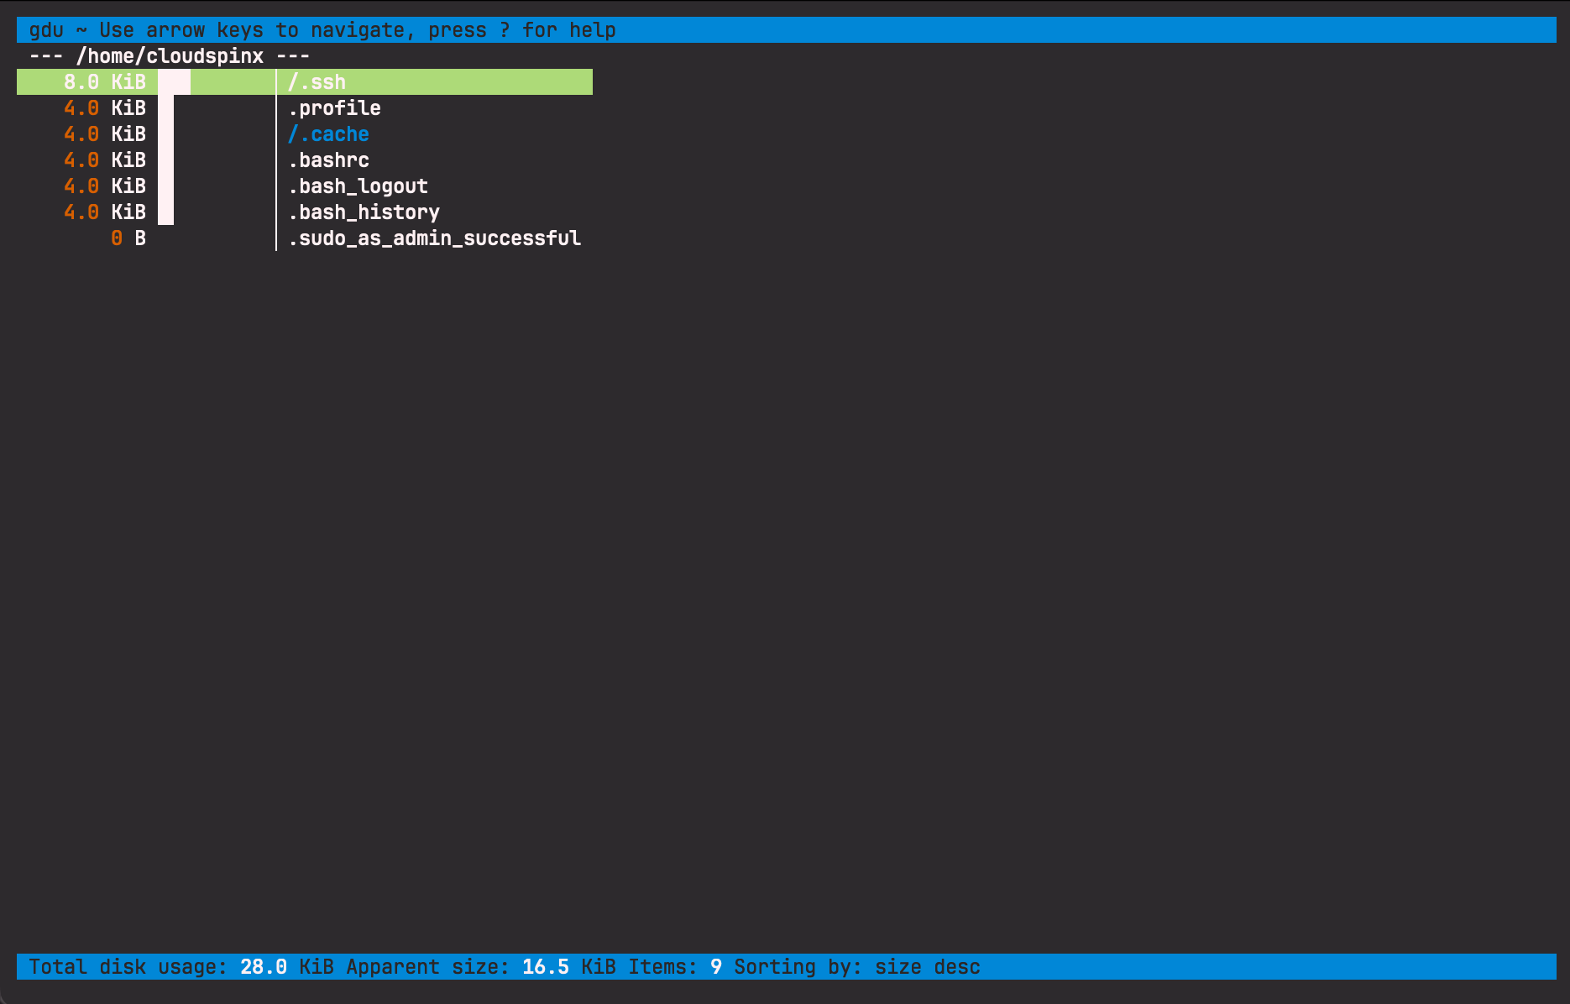Select the .bash_history file row

[x=364, y=212]
